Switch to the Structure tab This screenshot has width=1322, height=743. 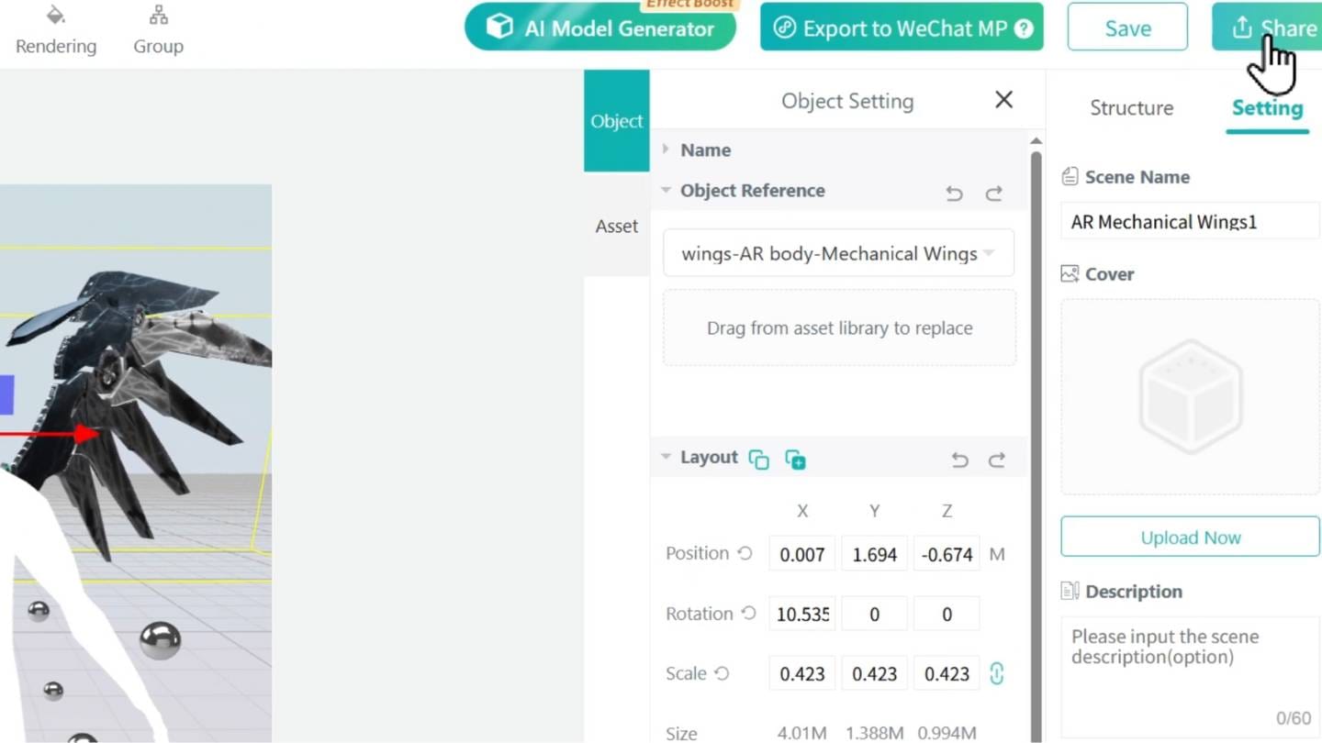(1131, 107)
